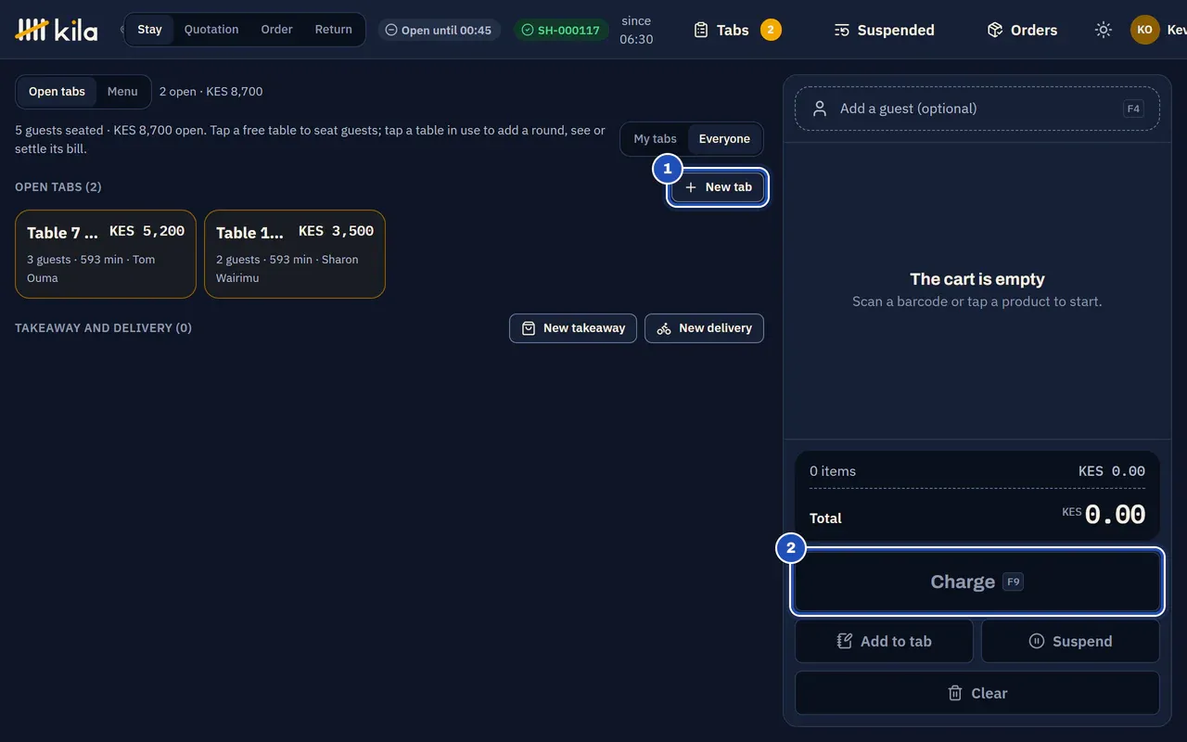The image size is (1187, 742).
Task: Switch to Order mode
Action: pos(276,30)
